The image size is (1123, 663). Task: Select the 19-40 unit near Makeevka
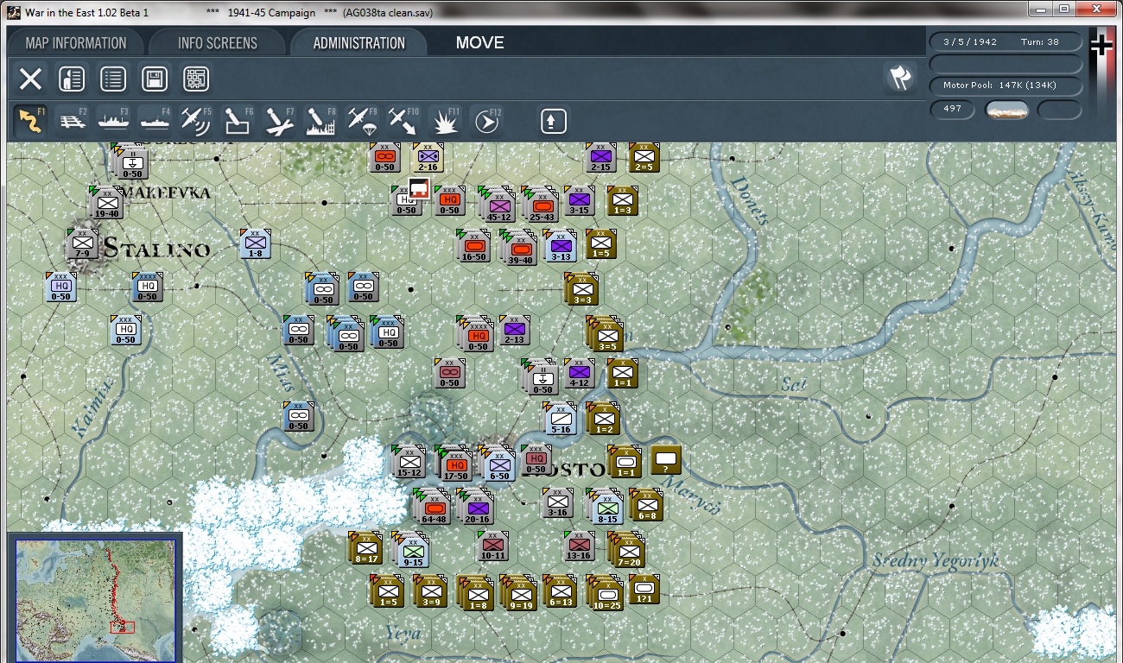click(107, 202)
